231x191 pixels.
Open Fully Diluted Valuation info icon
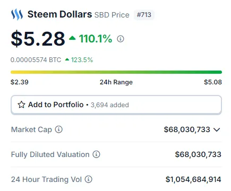[96, 154]
